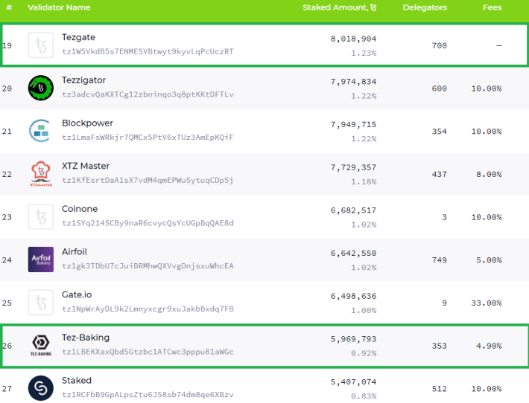Viewport: 529px width, 403px height.
Task: Select the Tez-Baking hexagon logo
Action: (x=41, y=346)
